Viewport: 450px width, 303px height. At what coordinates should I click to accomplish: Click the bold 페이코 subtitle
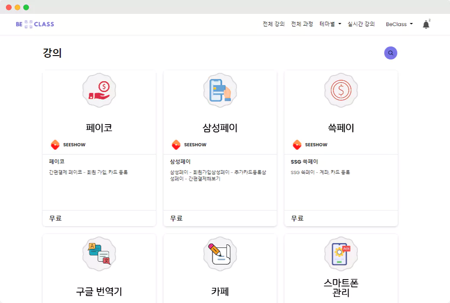point(56,161)
